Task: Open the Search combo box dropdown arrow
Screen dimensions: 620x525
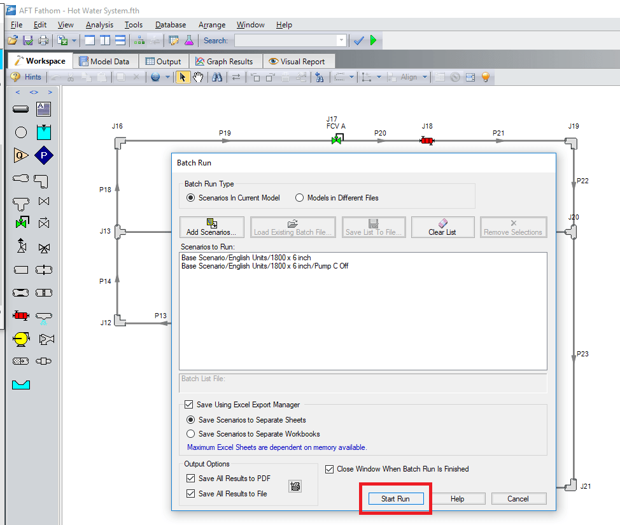Action: (x=341, y=41)
